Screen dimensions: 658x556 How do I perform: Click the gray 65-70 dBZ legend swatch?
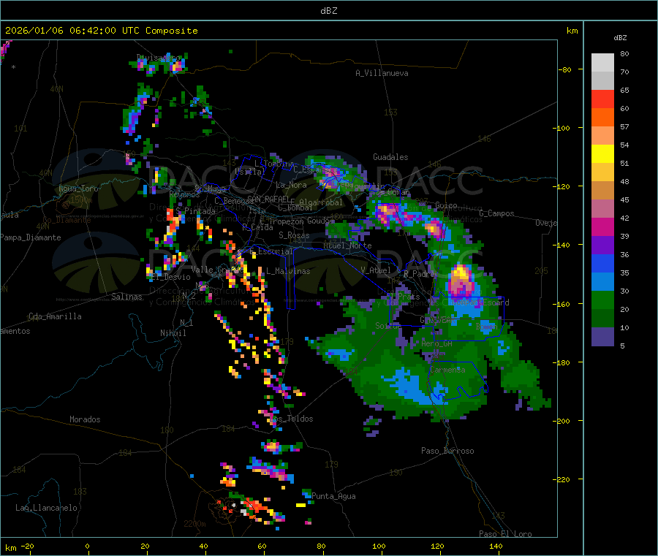point(602,81)
